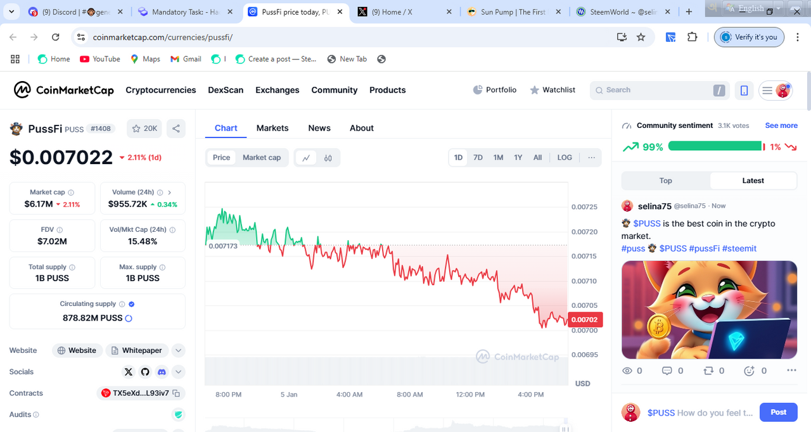Viewport: 811px width, 432px height.
Task: Click the Verify it's you button
Action: click(x=750, y=37)
